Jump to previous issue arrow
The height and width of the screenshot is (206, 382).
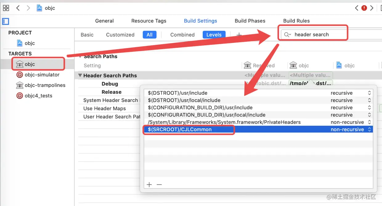(x=357, y=8)
